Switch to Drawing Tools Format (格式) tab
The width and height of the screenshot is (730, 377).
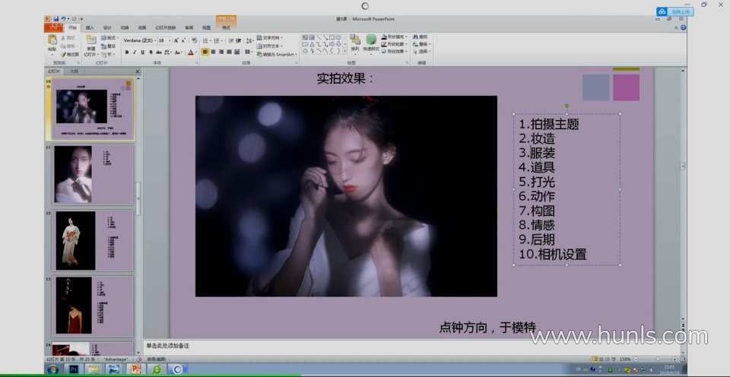[227, 28]
